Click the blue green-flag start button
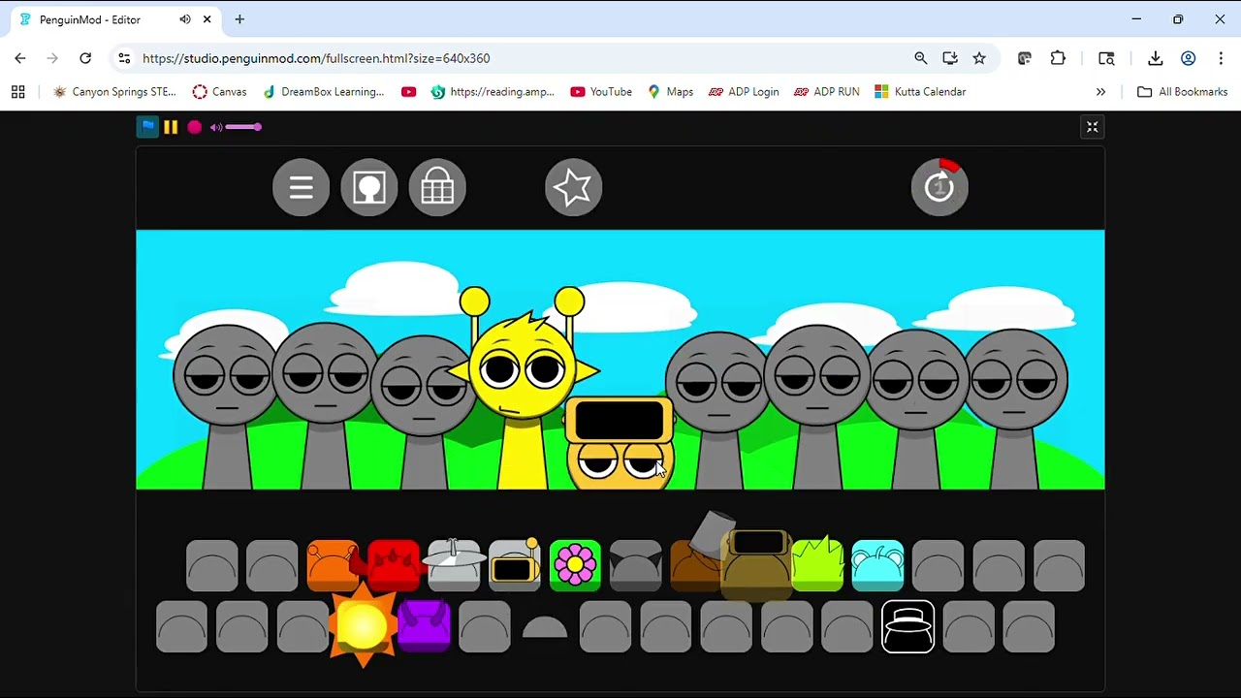The width and height of the screenshot is (1241, 698). click(x=147, y=127)
